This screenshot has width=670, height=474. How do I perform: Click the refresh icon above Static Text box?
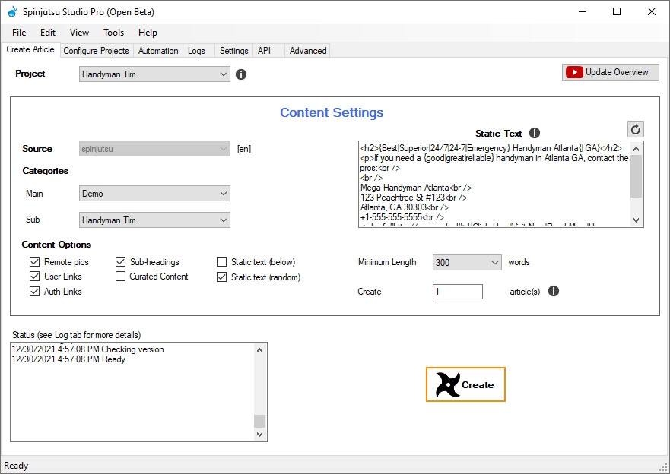point(635,129)
